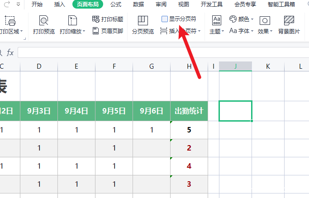The width and height of the screenshot is (309, 198).
Task: Select the 页面布局 tab
Action: click(88, 4)
